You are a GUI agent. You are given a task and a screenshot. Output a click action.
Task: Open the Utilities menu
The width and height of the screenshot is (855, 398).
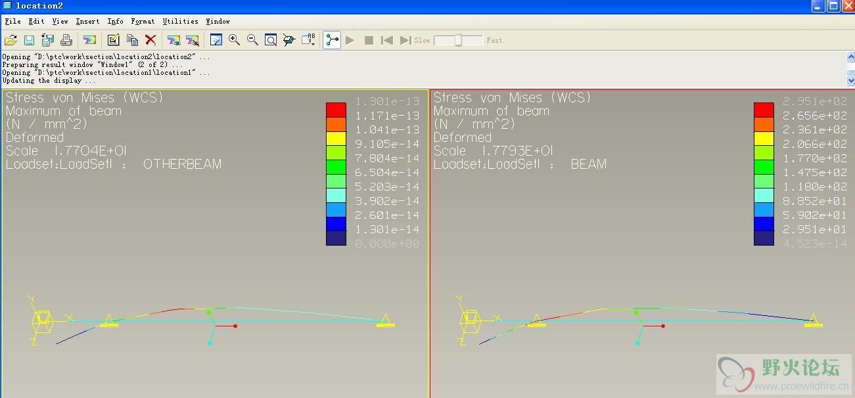(x=181, y=22)
